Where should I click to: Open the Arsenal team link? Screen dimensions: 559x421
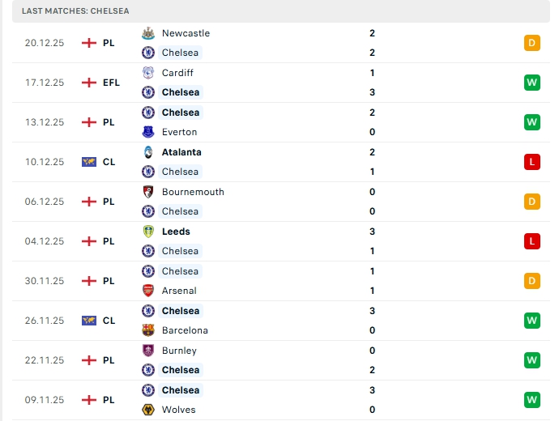tap(179, 291)
